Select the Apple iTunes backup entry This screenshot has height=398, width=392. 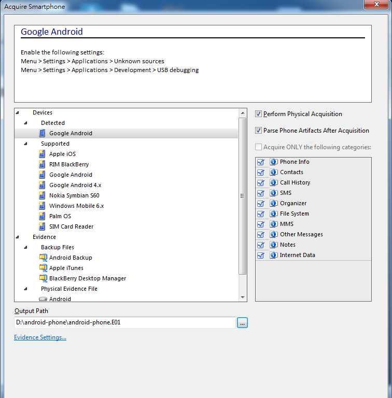click(66, 268)
